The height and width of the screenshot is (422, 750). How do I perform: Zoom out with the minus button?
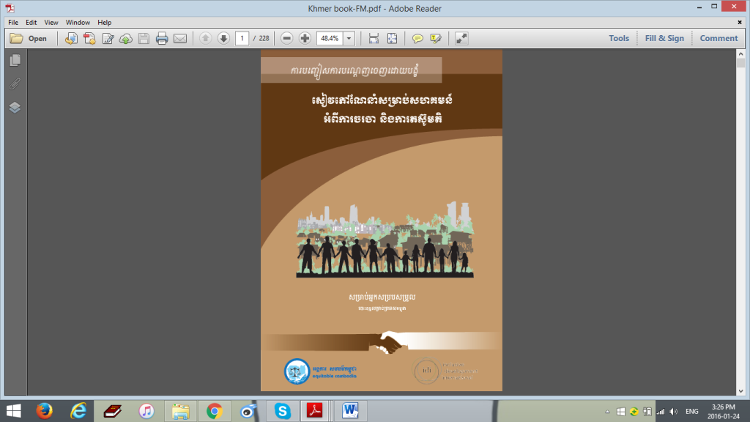286,38
